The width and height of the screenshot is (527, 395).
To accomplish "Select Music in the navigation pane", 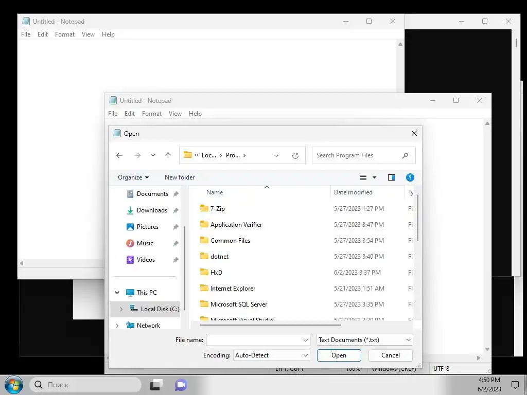I will coord(145,243).
